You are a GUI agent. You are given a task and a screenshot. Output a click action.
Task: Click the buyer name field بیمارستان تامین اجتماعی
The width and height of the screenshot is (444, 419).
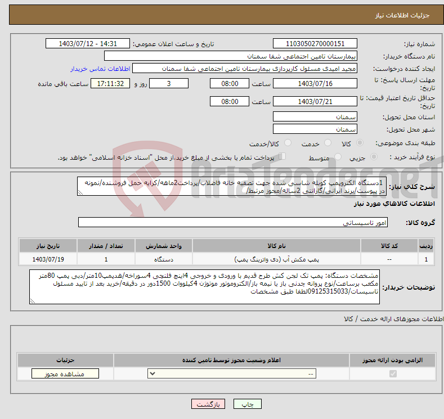[231, 56]
